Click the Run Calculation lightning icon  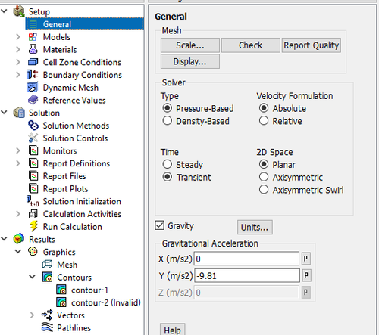pyautogui.click(x=33, y=226)
